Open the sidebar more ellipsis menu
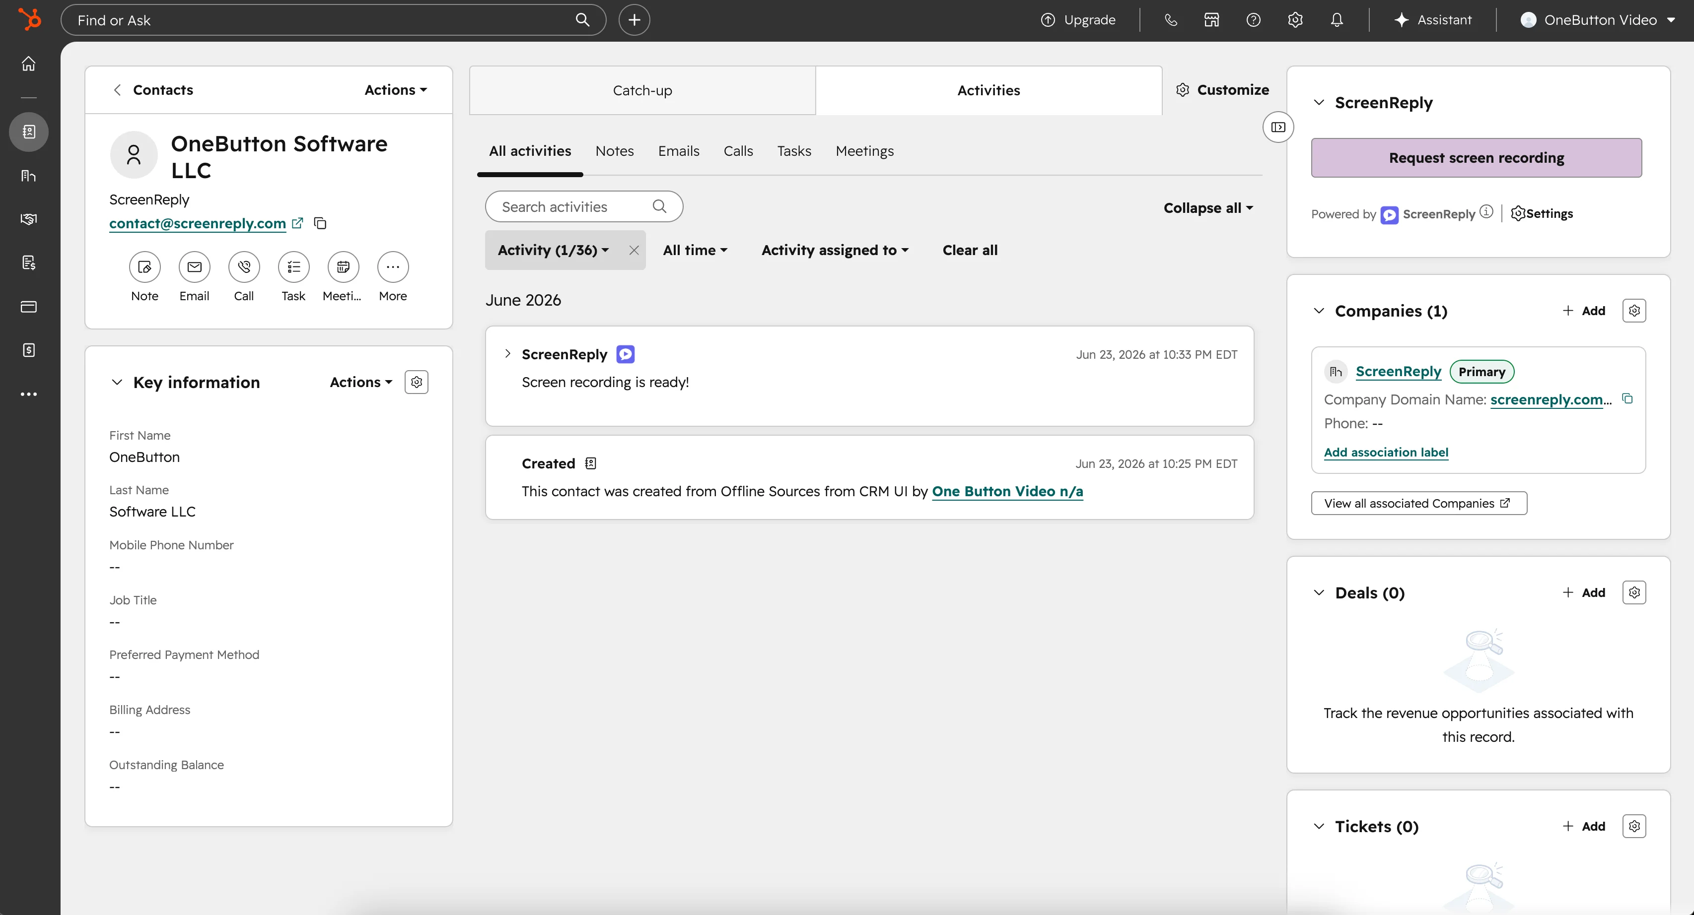 point(28,394)
